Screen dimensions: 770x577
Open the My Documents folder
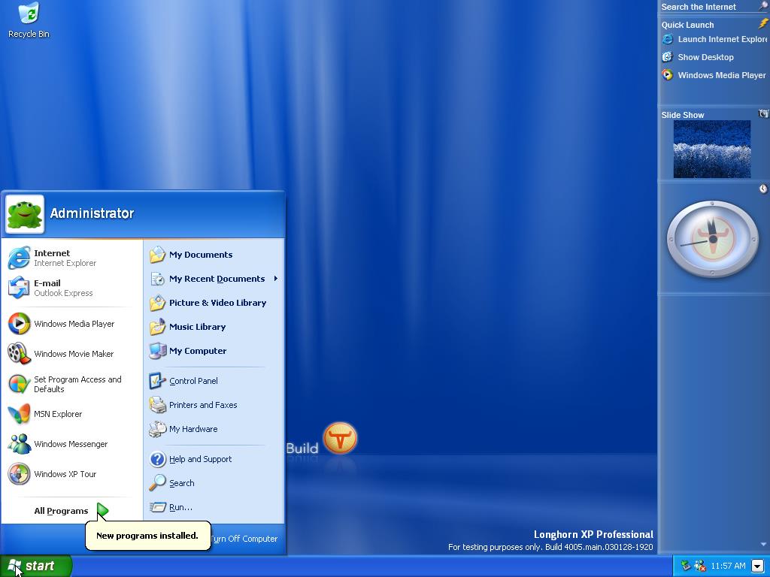point(214,255)
